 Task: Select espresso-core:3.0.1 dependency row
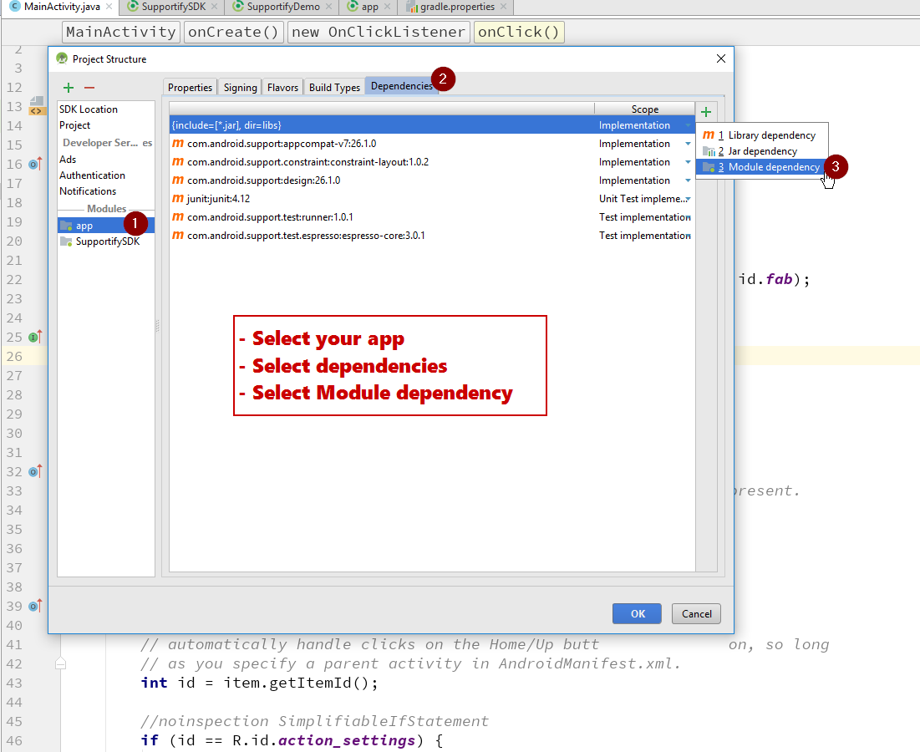pos(432,236)
